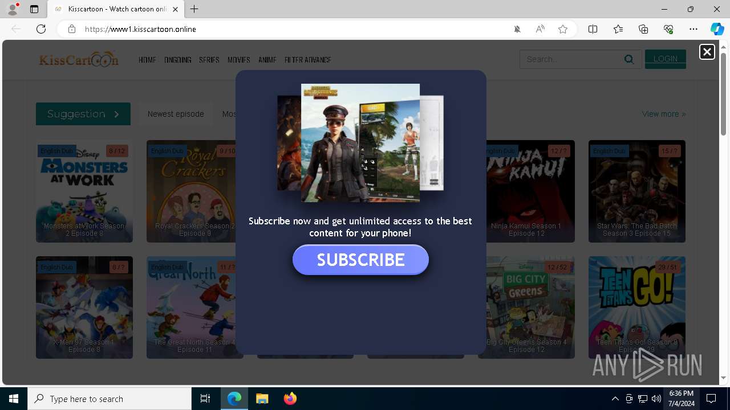Open the FILTER ADVANCE menu item
730x410 pixels.
[308, 60]
